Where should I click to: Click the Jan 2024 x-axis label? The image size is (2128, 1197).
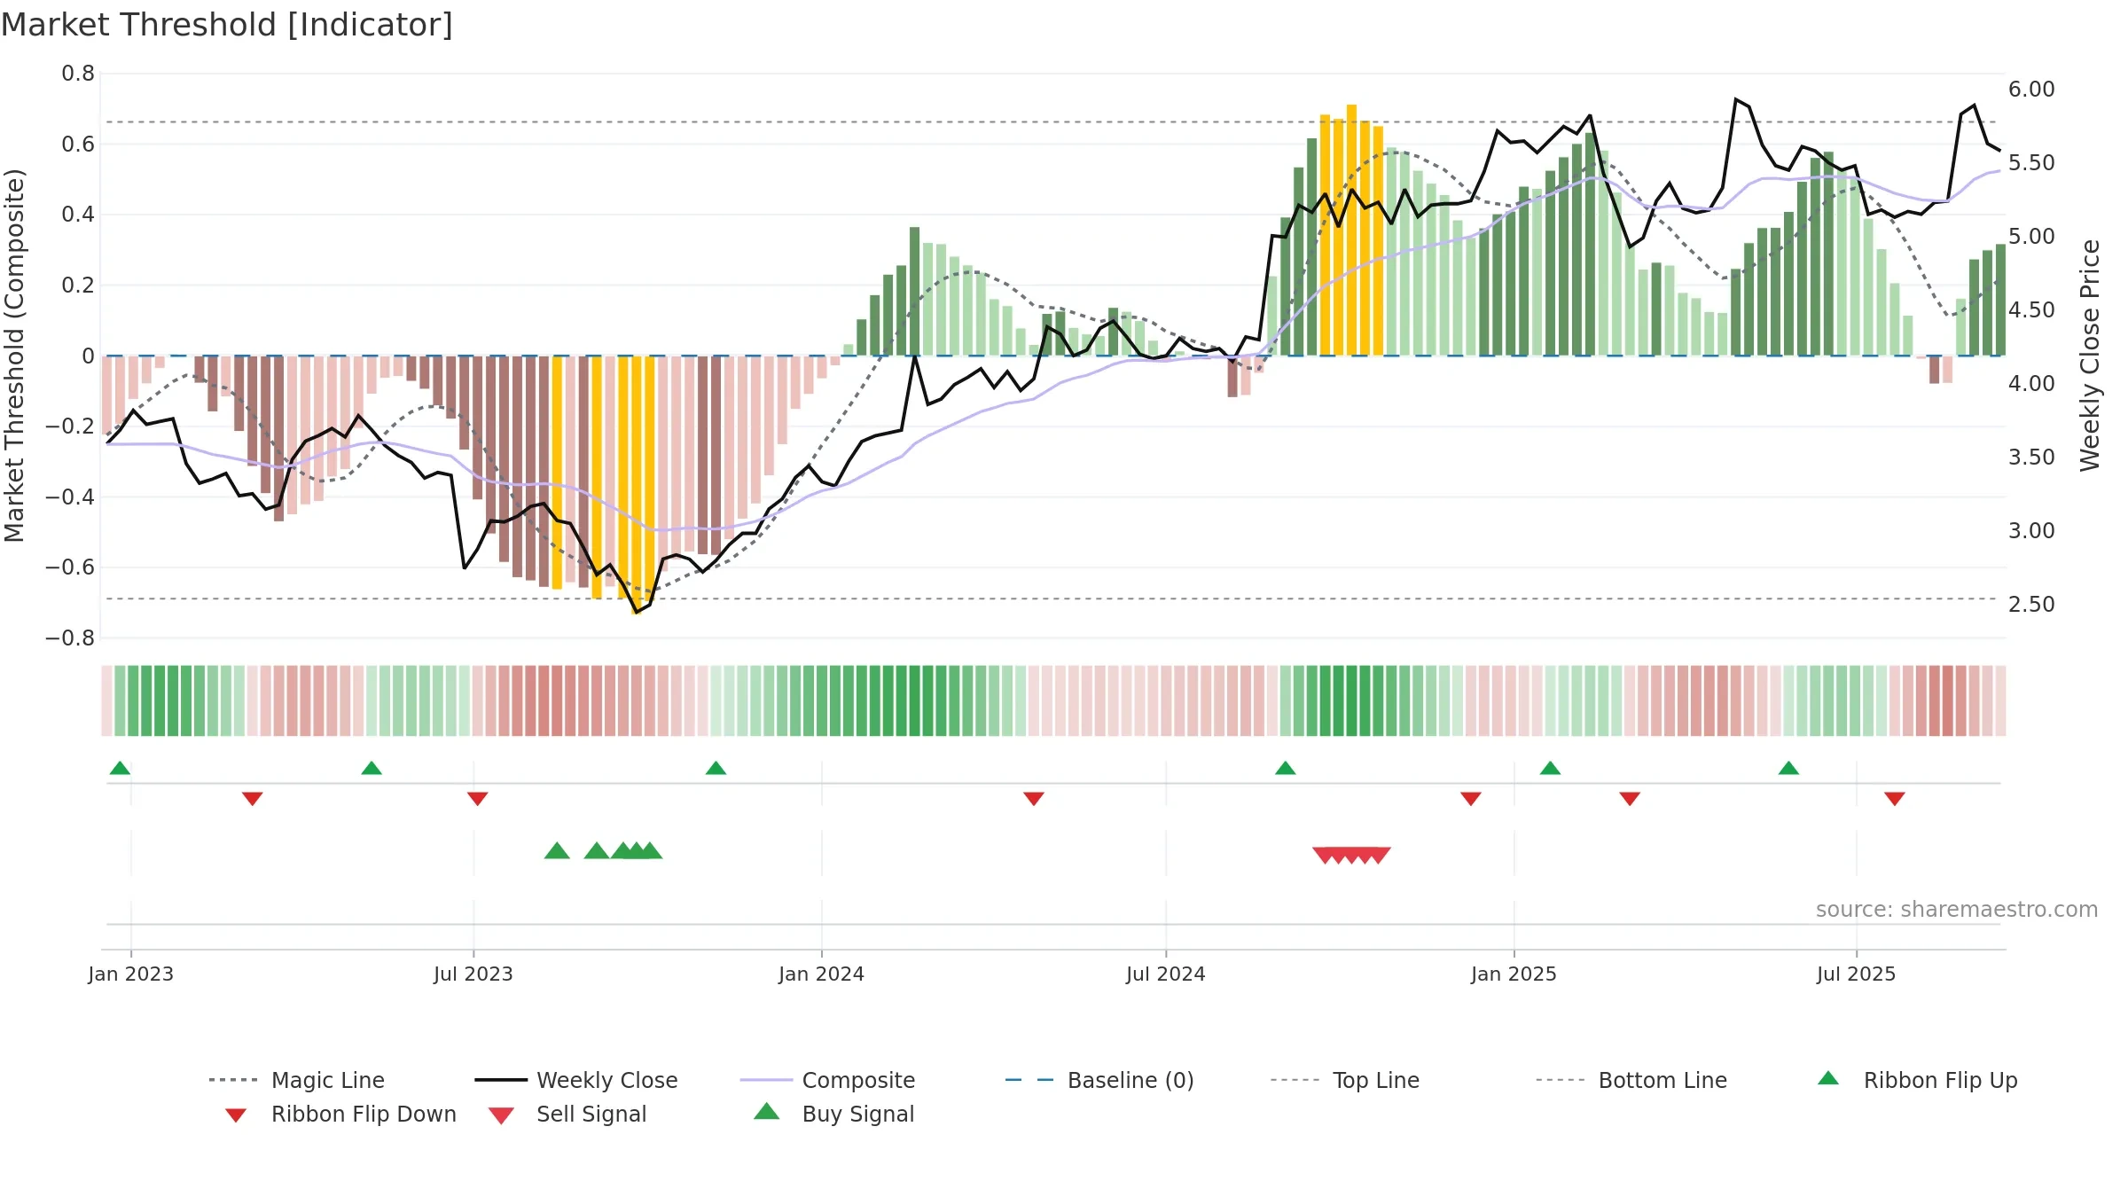click(821, 974)
